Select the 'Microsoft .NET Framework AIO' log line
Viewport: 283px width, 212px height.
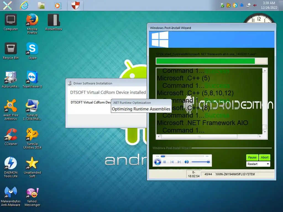pos(203,123)
